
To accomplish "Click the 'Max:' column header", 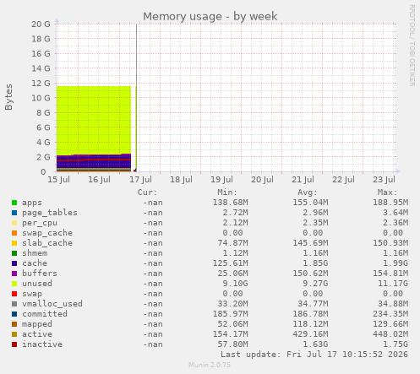I will [x=387, y=192].
